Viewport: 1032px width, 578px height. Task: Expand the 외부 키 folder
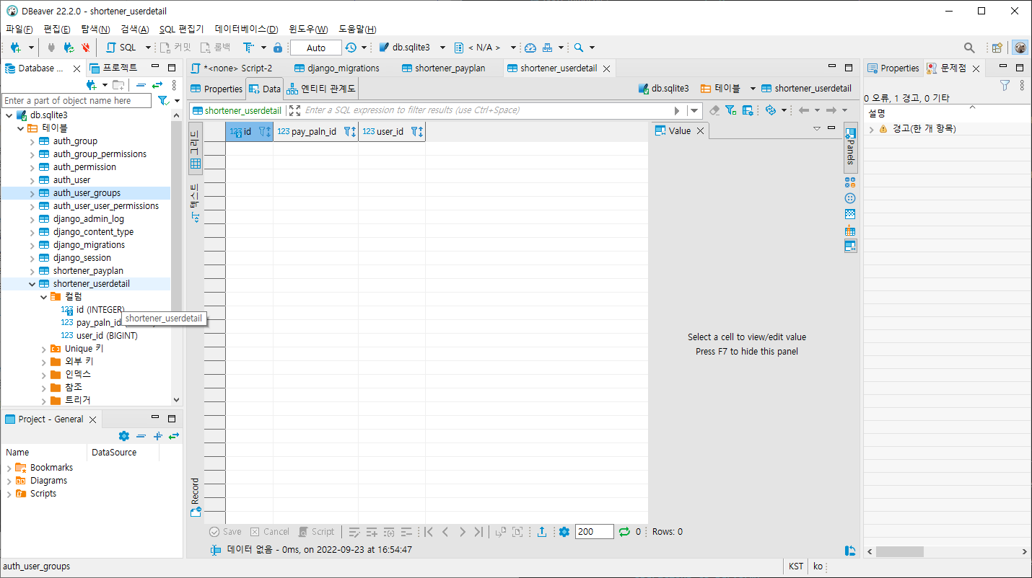point(43,362)
